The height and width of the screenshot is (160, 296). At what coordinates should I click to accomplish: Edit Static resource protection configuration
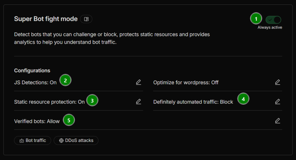point(138,102)
